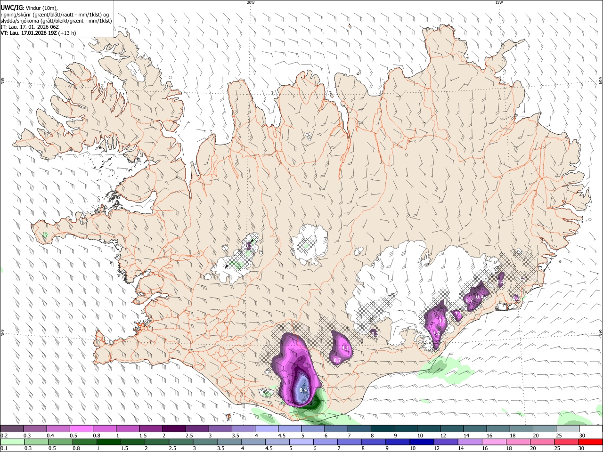Screen dimensions: 603x452
Task: Click the '2.5' label in the bottom legend row
Action: coord(172,449)
